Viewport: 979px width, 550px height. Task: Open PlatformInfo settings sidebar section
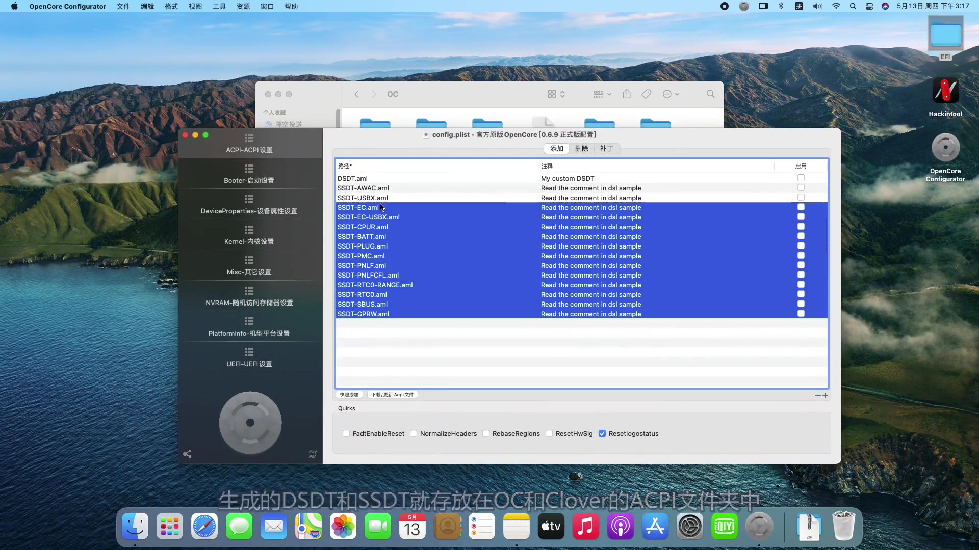pyautogui.click(x=249, y=327)
